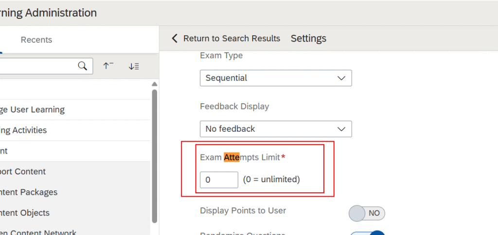Image resolution: width=498 pixels, height=235 pixels.
Task: Click the magnifier search icon in sidebar
Action: 83,66
